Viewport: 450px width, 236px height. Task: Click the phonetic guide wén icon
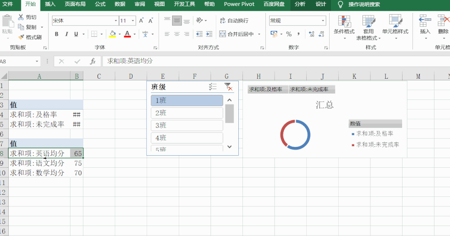point(145,34)
